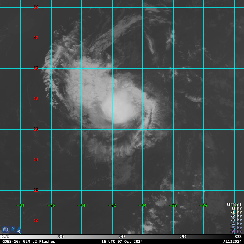The width and height of the screenshot is (244, 244).
Task: Click the 333 colorbar value label
Action: point(238,237)
